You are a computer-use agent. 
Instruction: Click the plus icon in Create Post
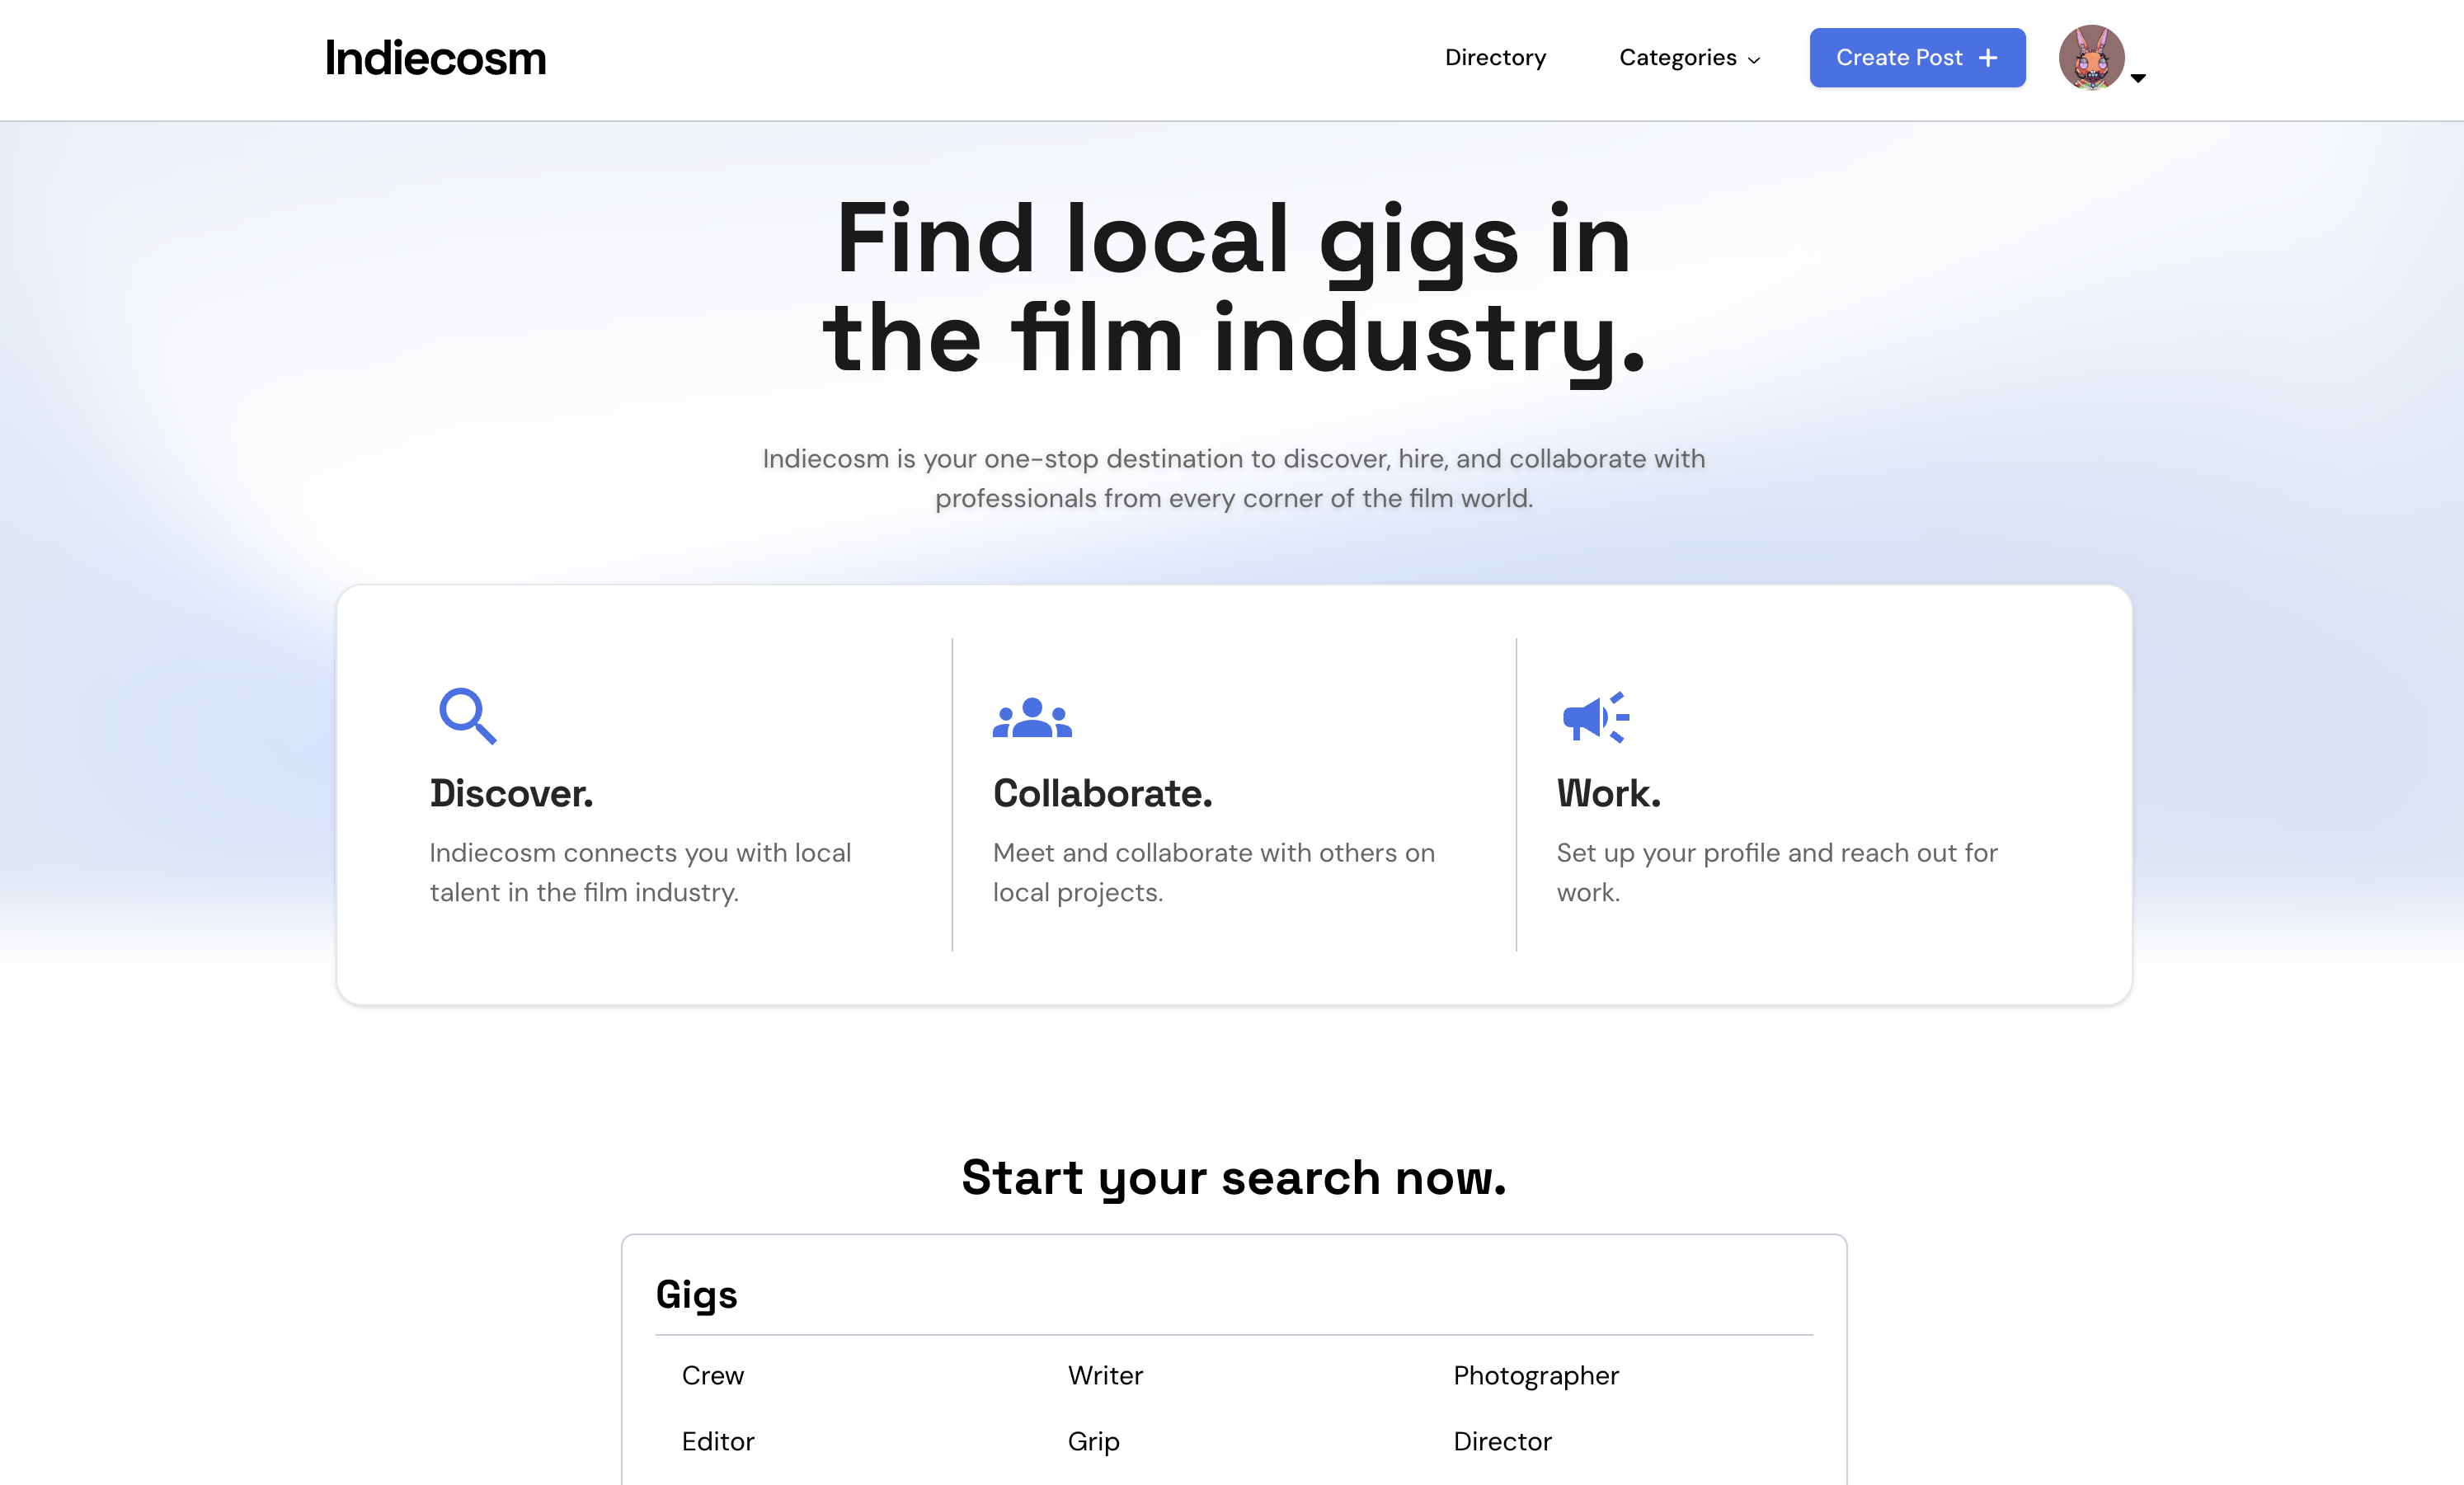pos(1988,58)
